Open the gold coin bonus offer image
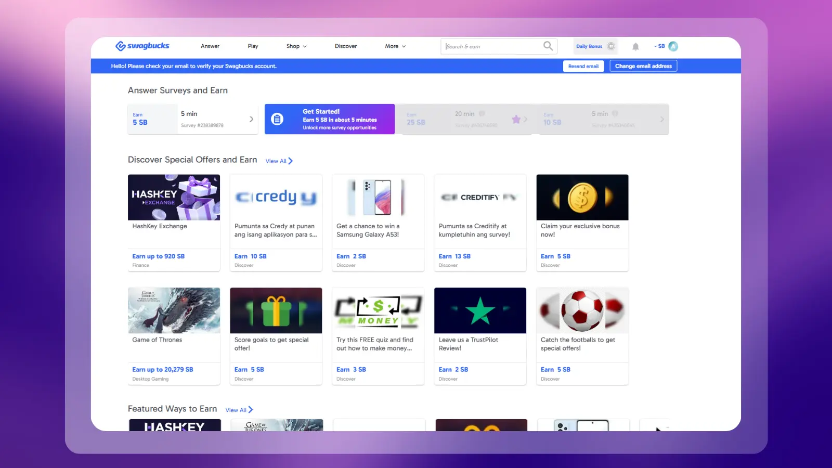832x468 pixels. click(582, 197)
